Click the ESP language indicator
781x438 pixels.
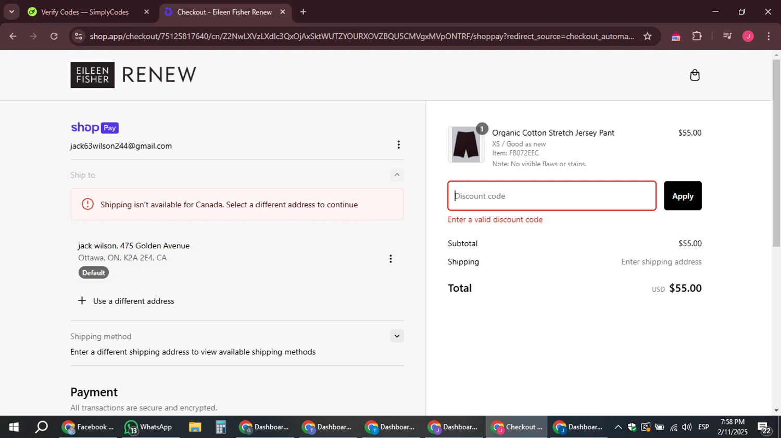click(x=703, y=427)
